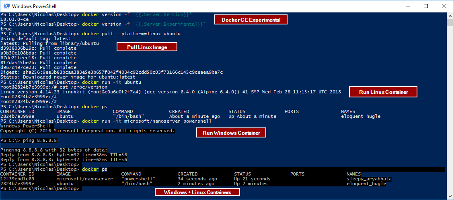This screenshot has width=454, height=200.
Task: Click "docker run -it microsoft/nanoserver powershell" command
Action: (x=147, y=121)
